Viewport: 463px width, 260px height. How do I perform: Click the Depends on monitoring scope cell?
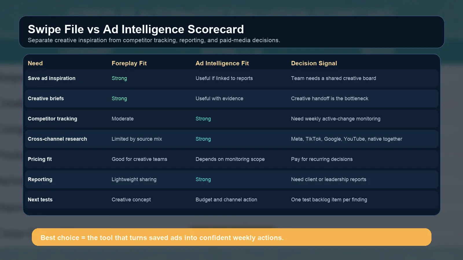click(x=230, y=159)
